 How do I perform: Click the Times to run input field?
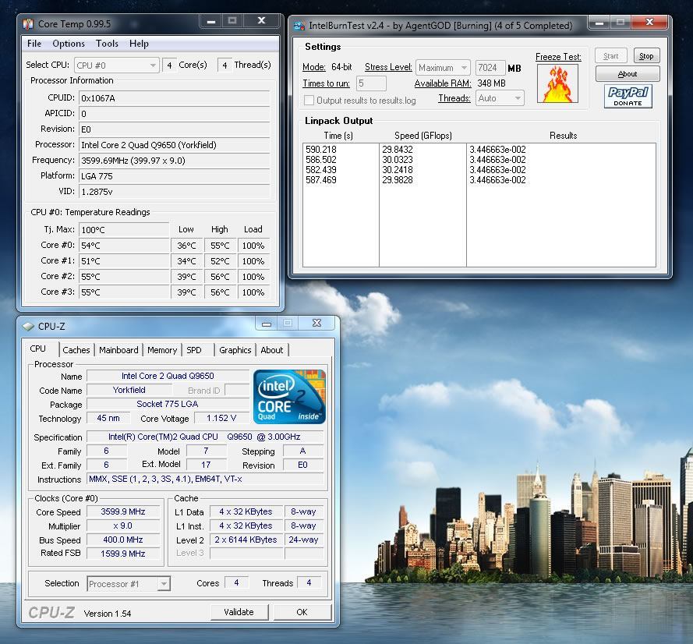click(371, 83)
